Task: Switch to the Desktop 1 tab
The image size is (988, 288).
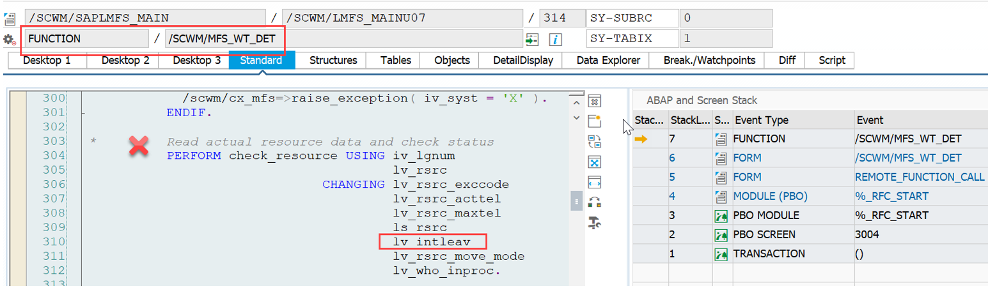Action: click(x=47, y=60)
